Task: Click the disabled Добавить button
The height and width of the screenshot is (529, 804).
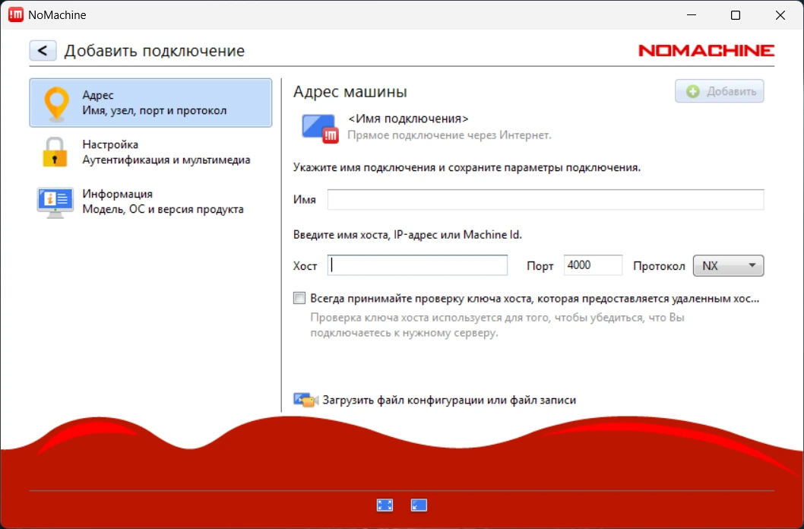Action: tap(720, 91)
